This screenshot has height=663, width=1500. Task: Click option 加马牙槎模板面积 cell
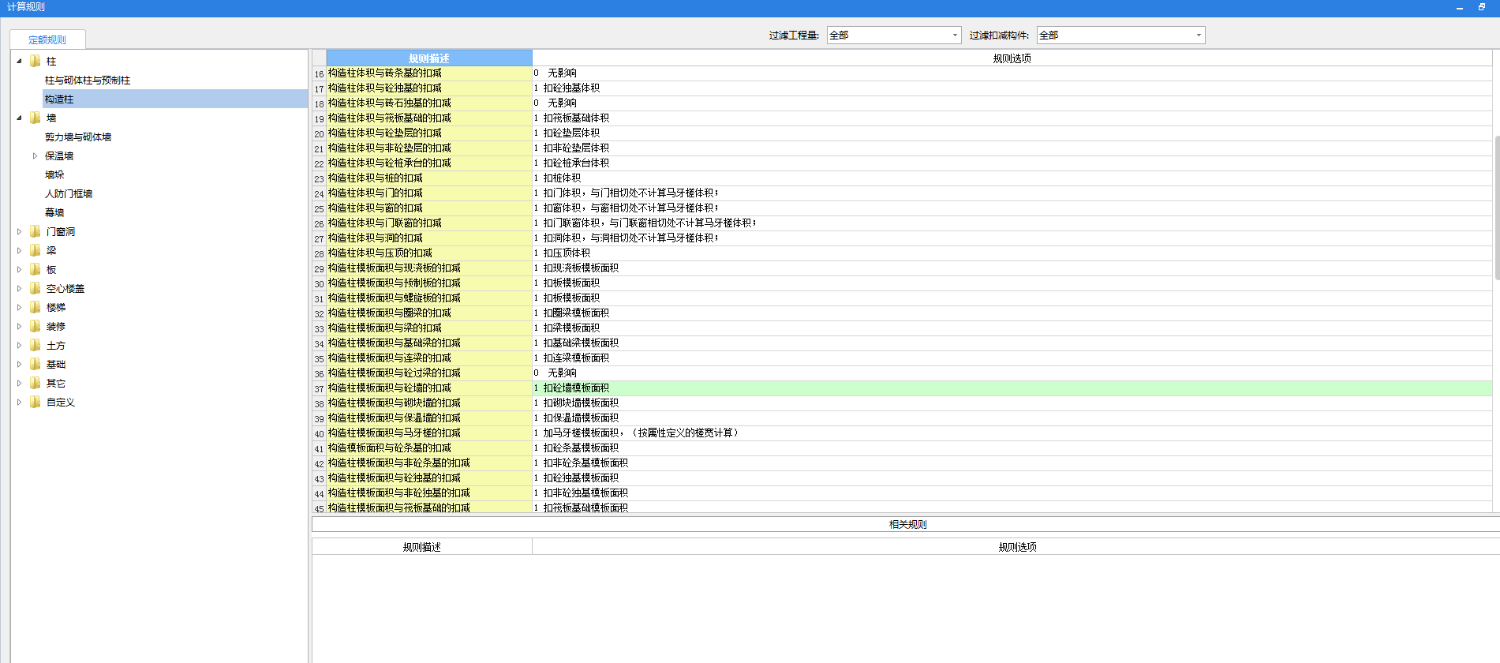[1012, 433]
